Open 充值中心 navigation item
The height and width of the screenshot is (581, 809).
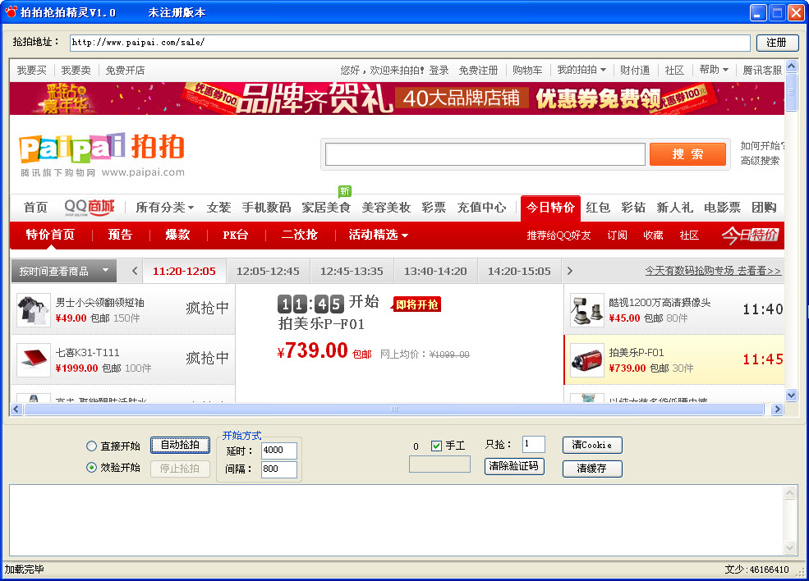(481, 208)
